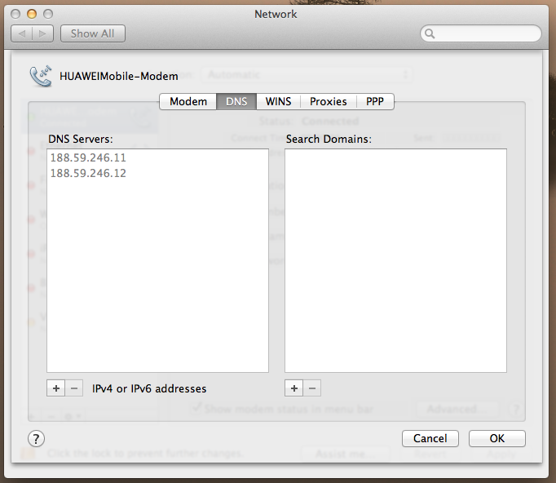Minimize the Network window
Image resolution: width=556 pixels, height=483 pixels.
[32, 14]
